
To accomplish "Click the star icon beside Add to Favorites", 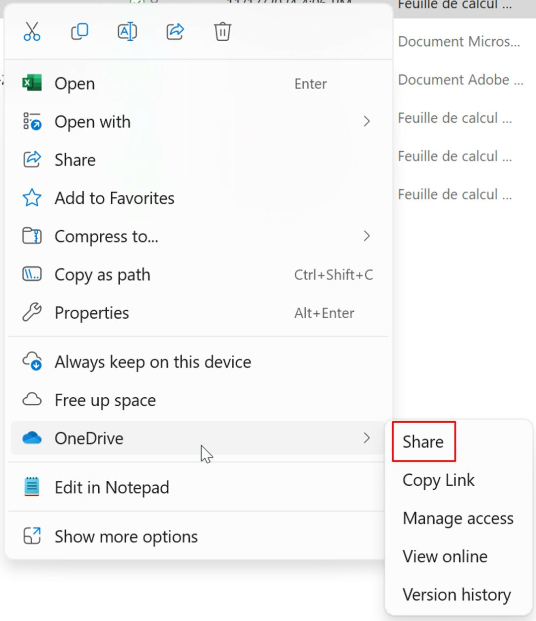I will tap(32, 197).
